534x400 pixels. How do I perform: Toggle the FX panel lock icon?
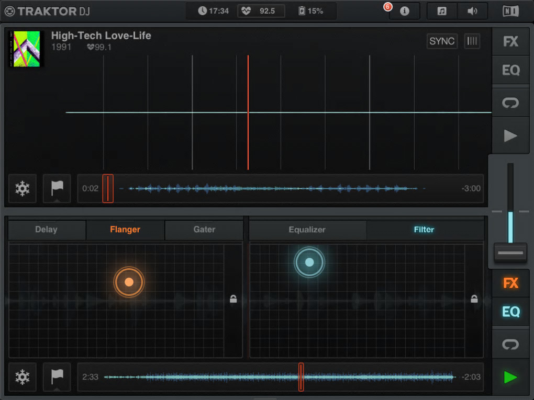(x=233, y=299)
